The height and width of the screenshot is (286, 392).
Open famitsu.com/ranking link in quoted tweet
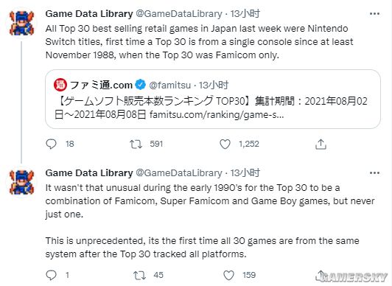click(x=217, y=115)
